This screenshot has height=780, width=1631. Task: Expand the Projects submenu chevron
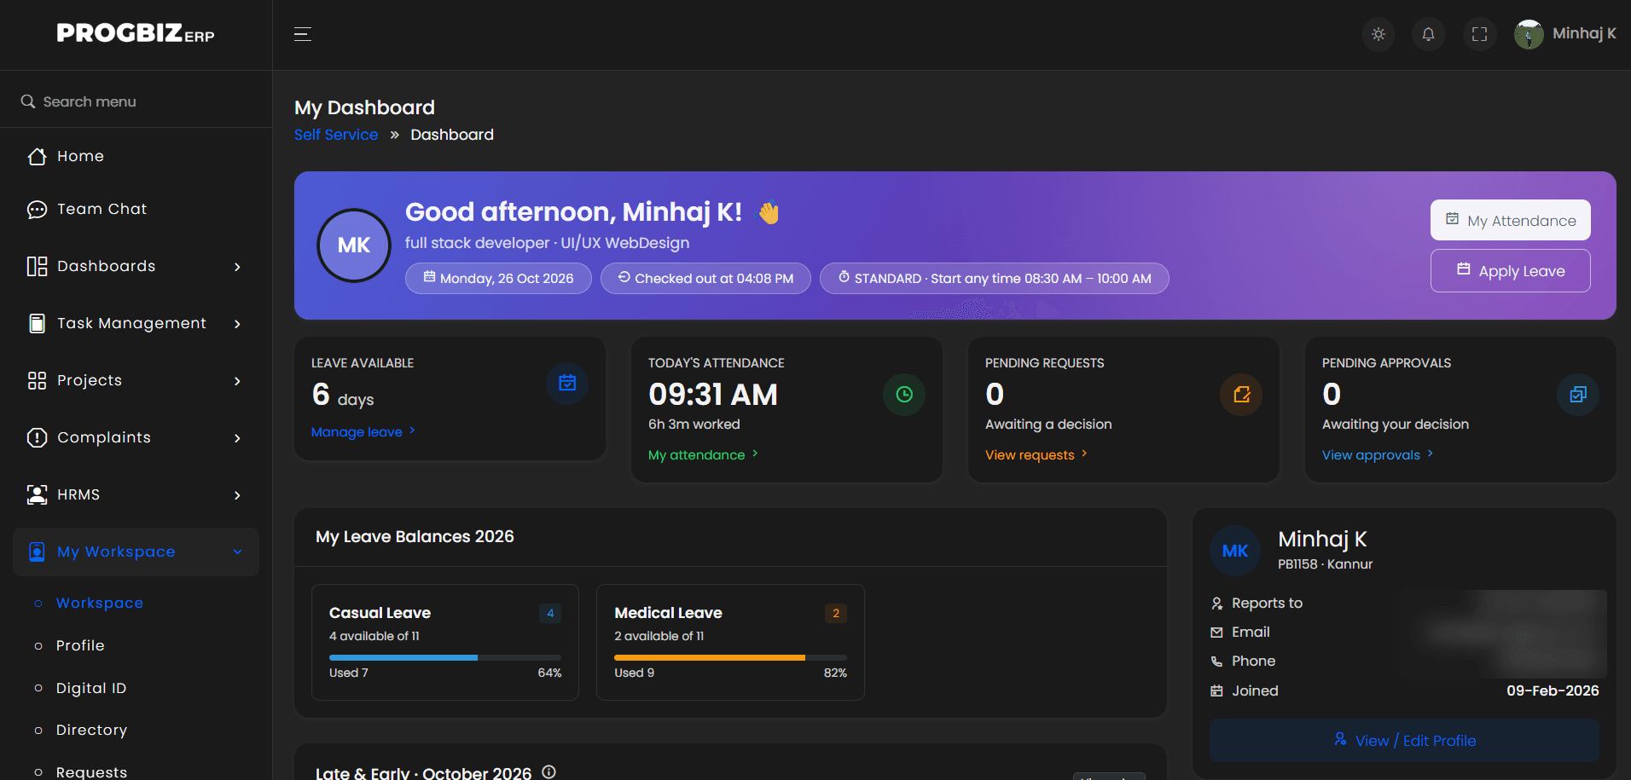(237, 381)
